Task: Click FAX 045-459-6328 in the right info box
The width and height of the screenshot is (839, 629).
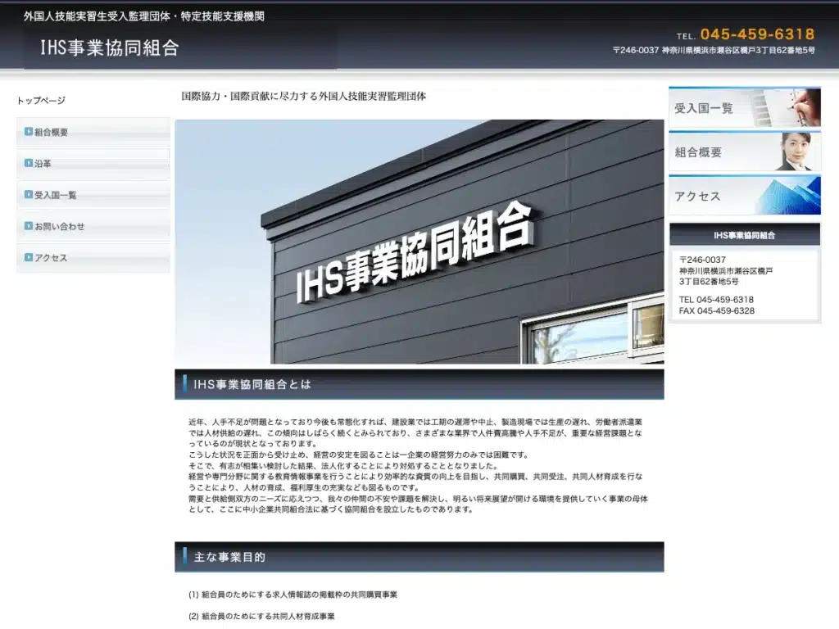Action: click(x=716, y=310)
